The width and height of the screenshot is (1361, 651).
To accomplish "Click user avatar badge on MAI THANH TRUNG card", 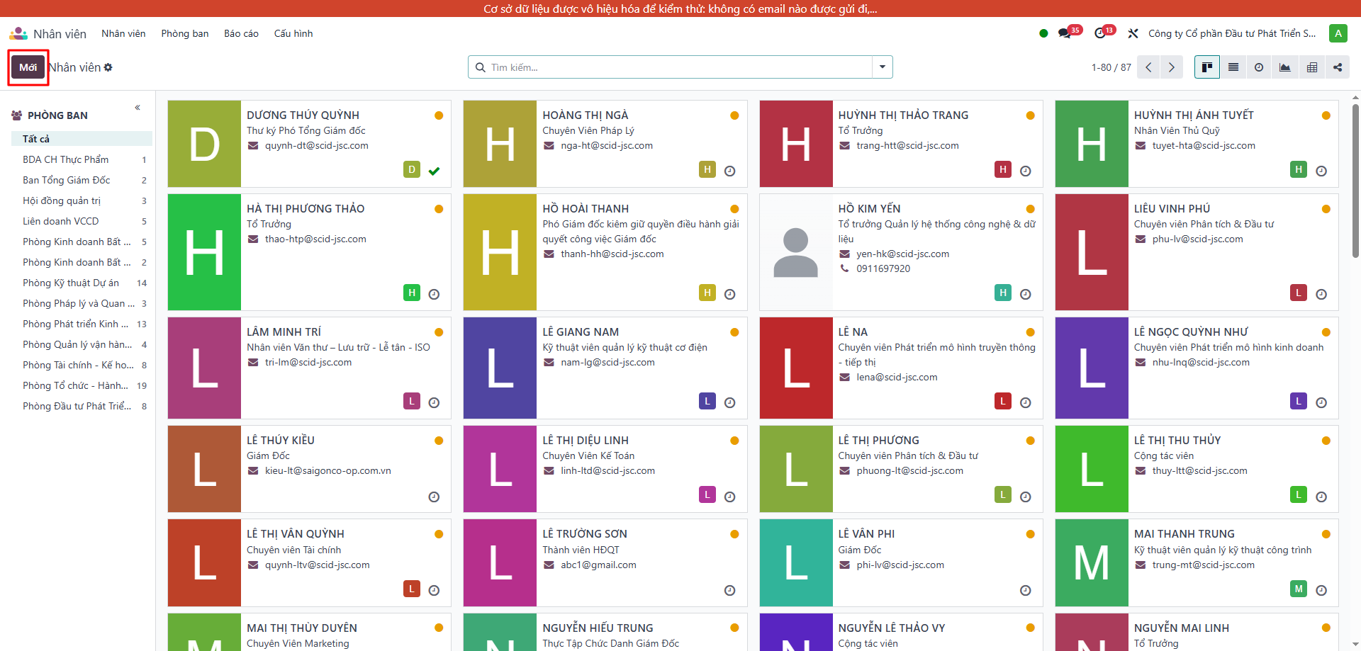I will tap(1299, 589).
